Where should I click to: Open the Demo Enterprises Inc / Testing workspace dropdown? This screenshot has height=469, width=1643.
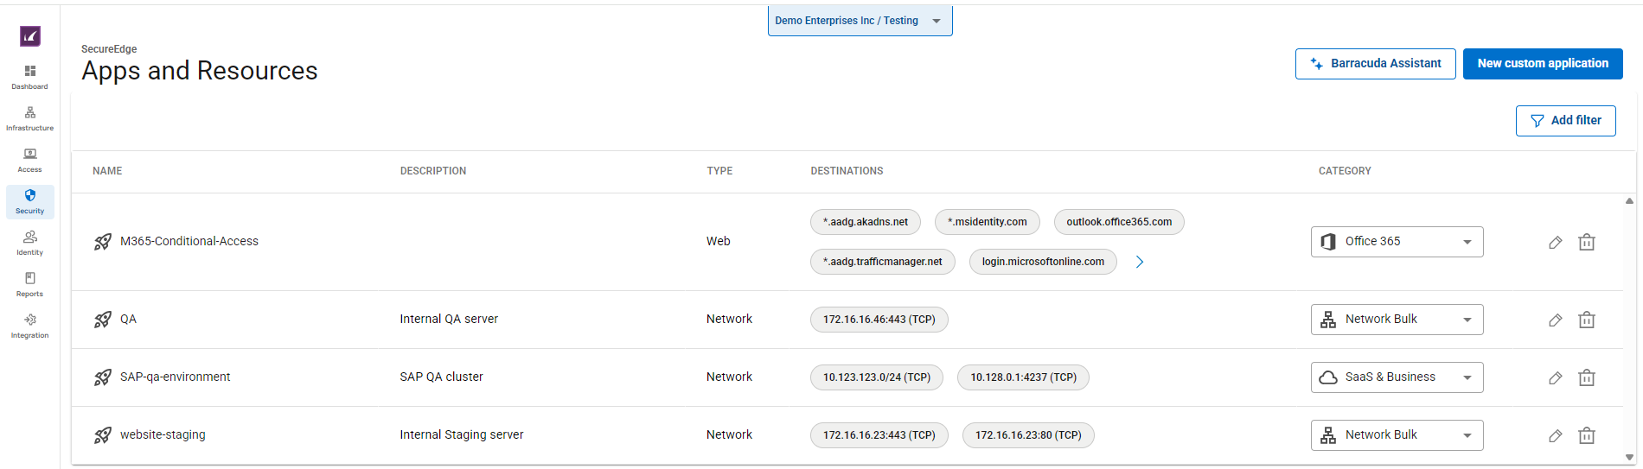click(860, 21)
